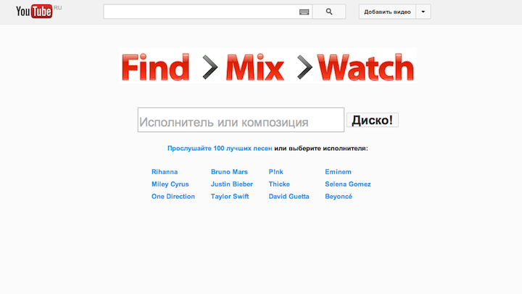
Task: Focus the Исполнитель или композиция field
Action: point(241,120)
